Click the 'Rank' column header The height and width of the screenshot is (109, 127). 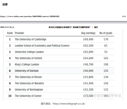pyautogui.click(x=10, y=33)
